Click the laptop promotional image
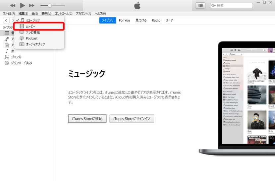Viewport: 275px width, 181px height. pyautogui.click(x=237, y=98)
